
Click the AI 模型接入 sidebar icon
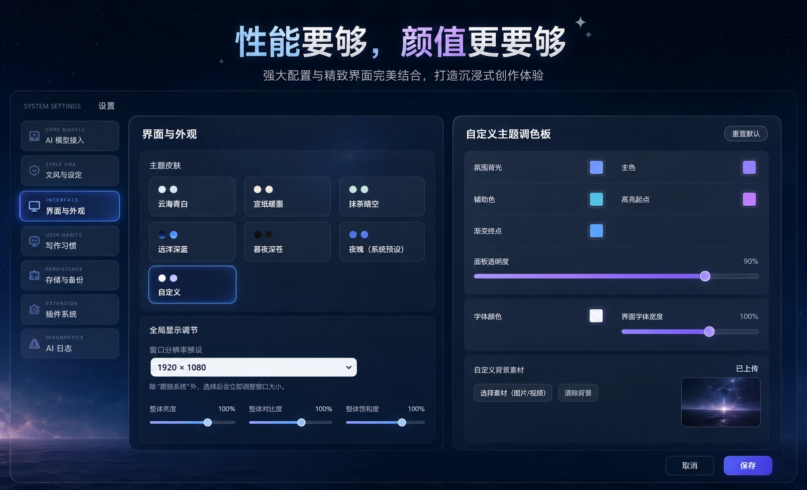(x=34, y=136)
